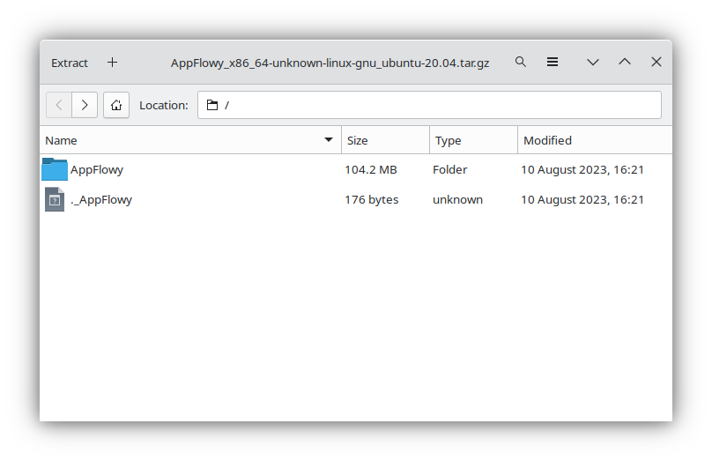
Task: Open the hamburger menu
Action: click(553, 62)
